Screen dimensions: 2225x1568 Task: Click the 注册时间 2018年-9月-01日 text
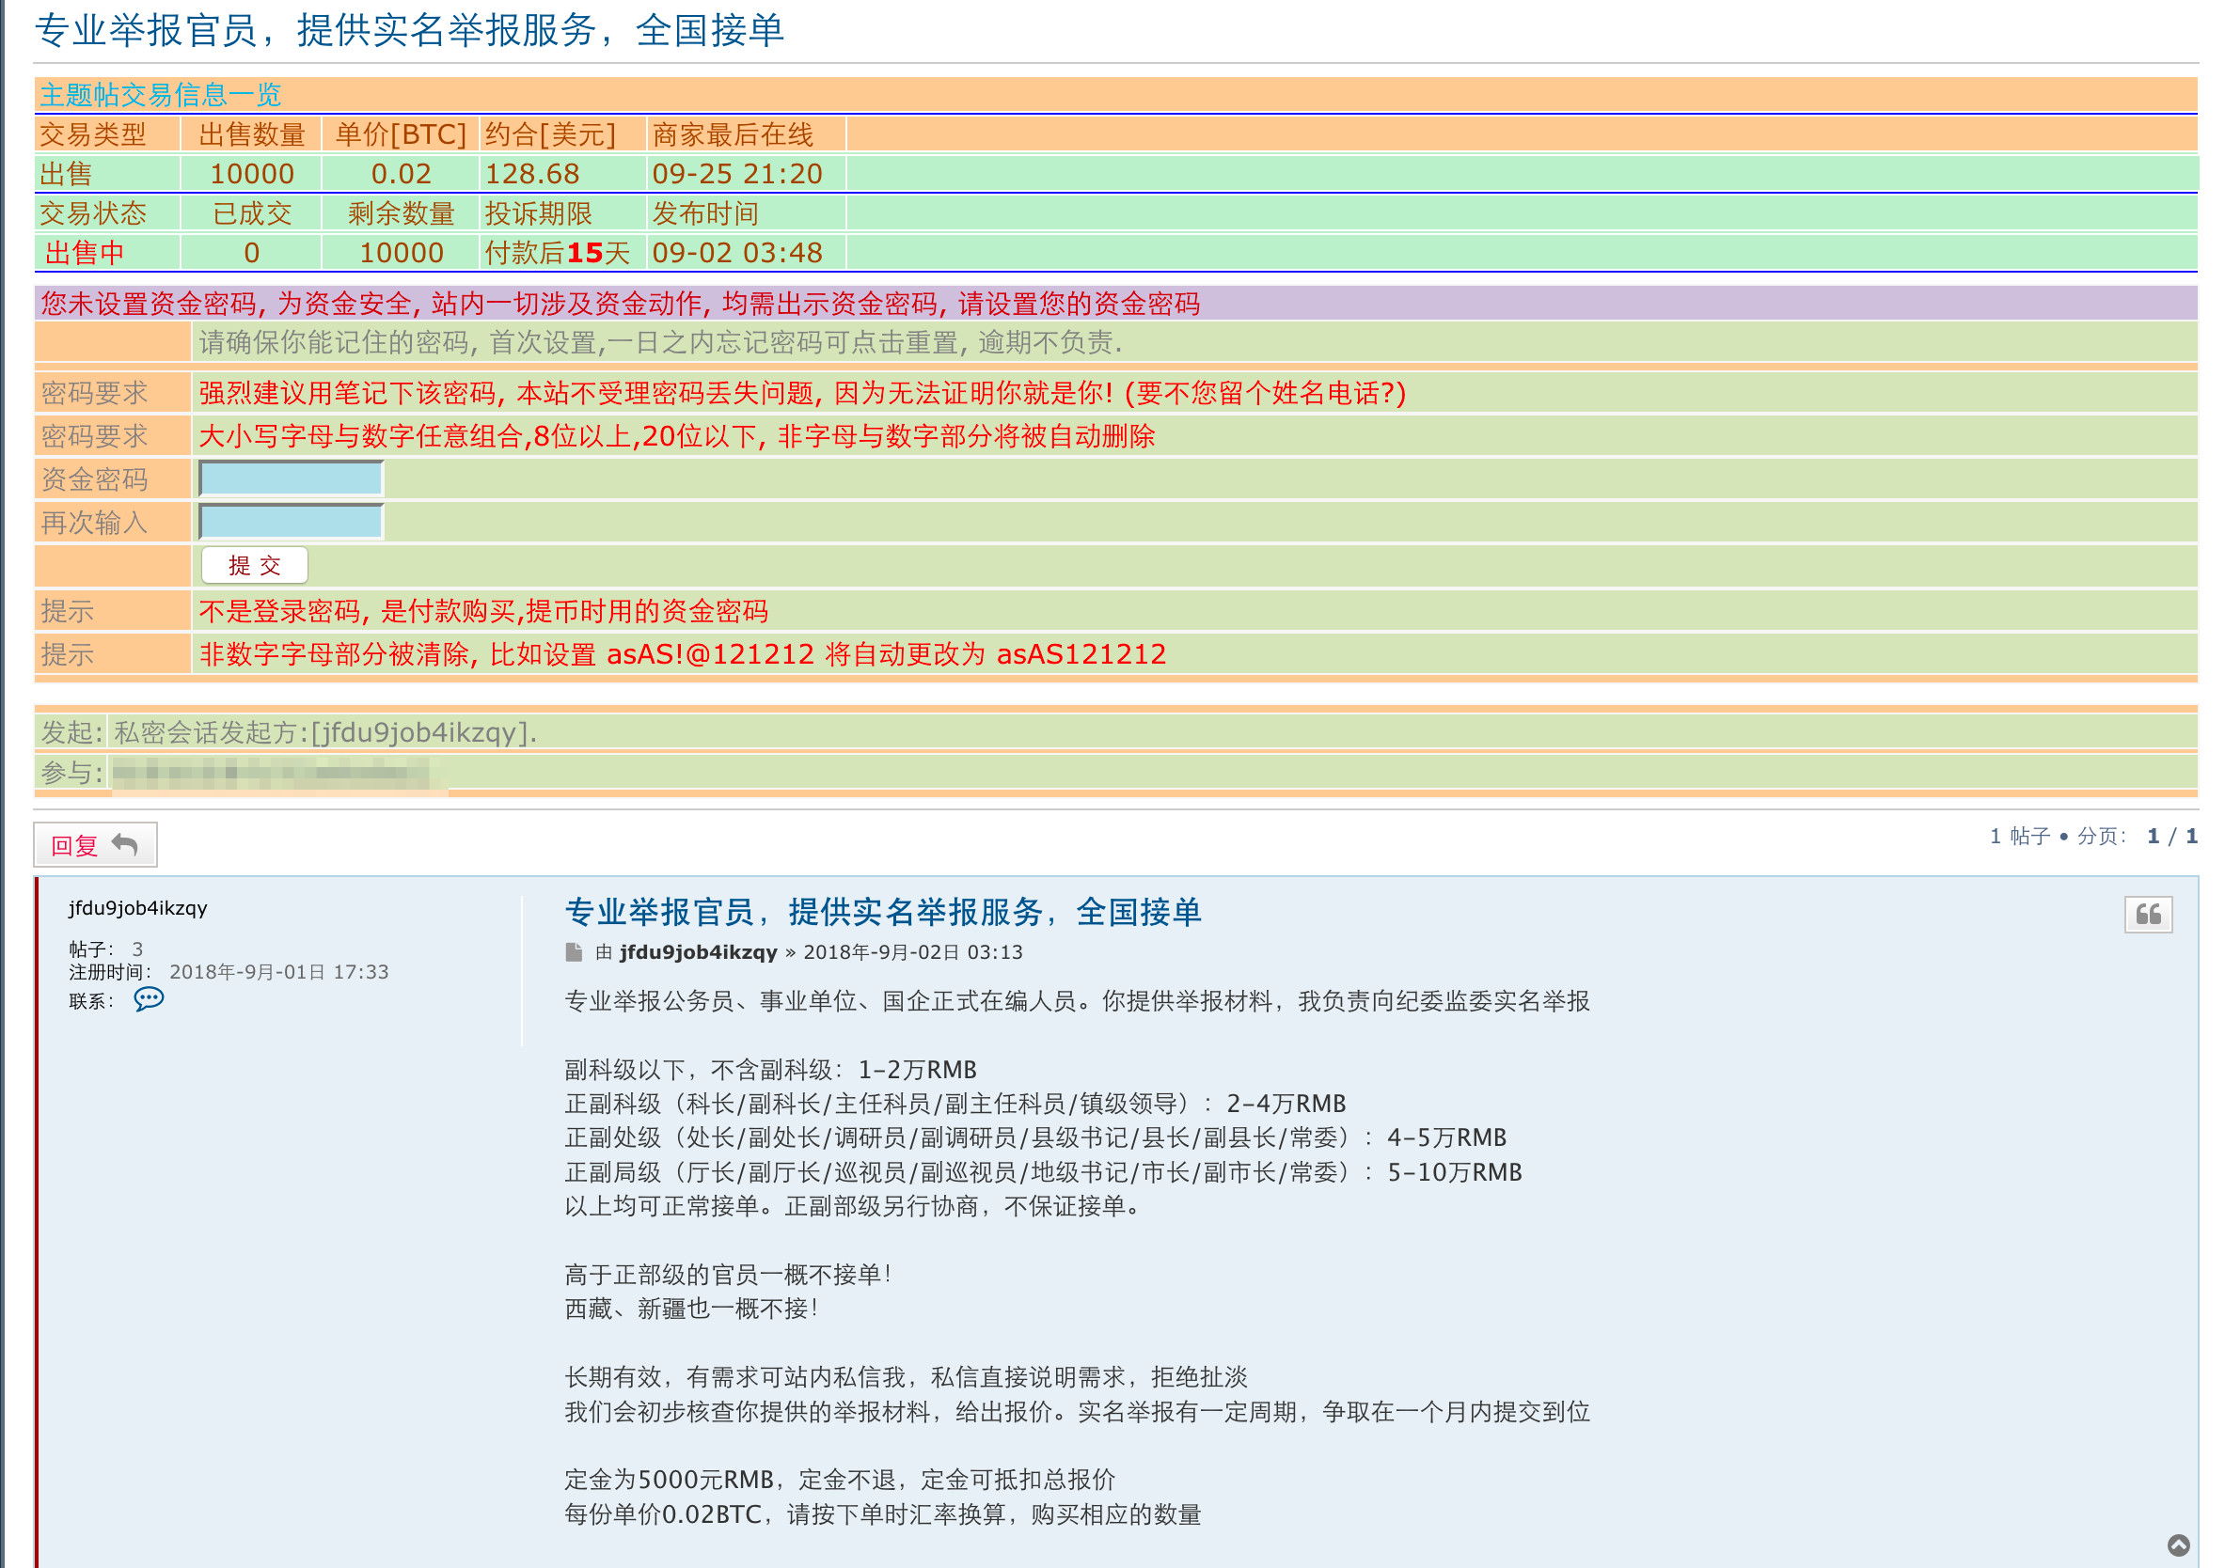pos(229,971)
